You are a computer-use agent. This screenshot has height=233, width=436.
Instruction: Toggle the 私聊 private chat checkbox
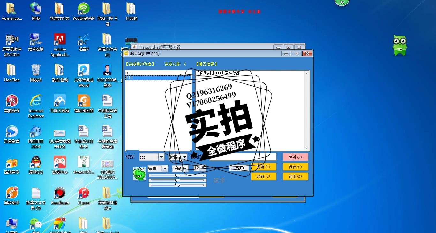point(239,168)
